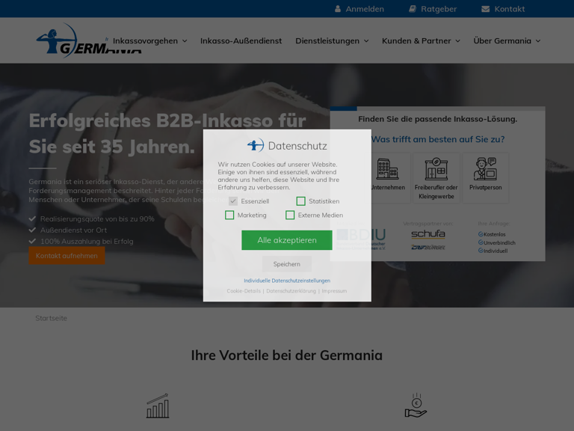Open Inkasso-Außendienst menu item
This screenshot has width=574, height=431.
[241, 40]
